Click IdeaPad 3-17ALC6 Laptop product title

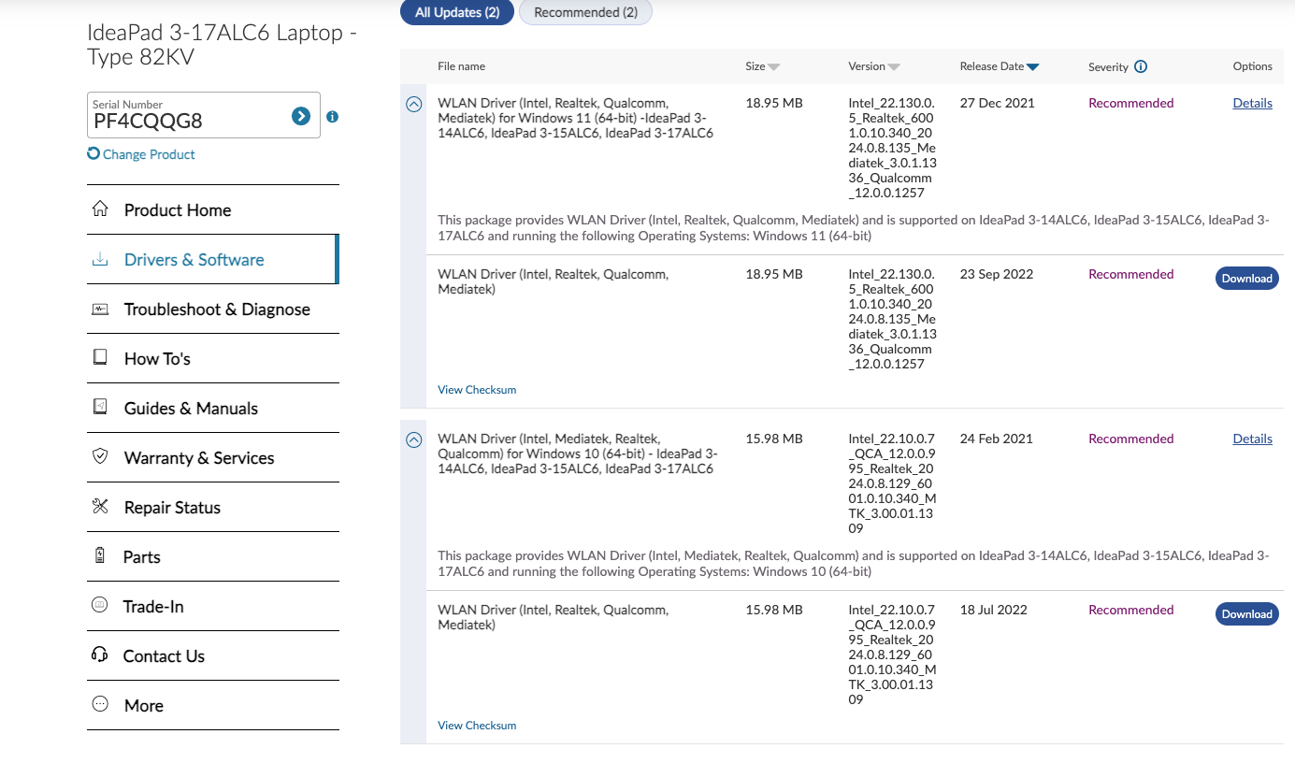223,45
